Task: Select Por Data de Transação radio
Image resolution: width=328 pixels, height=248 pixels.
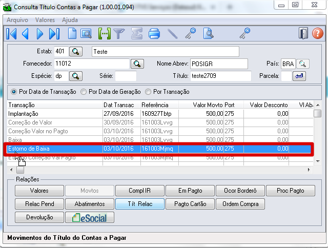Action: coord(14,92)
